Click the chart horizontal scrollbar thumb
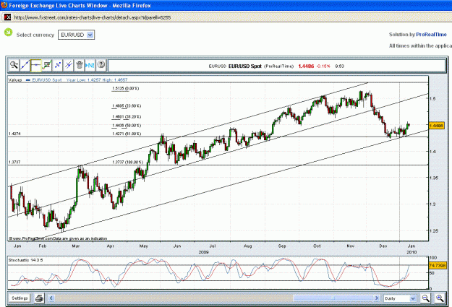The image size is (452, 307). [x=333, y=298]
